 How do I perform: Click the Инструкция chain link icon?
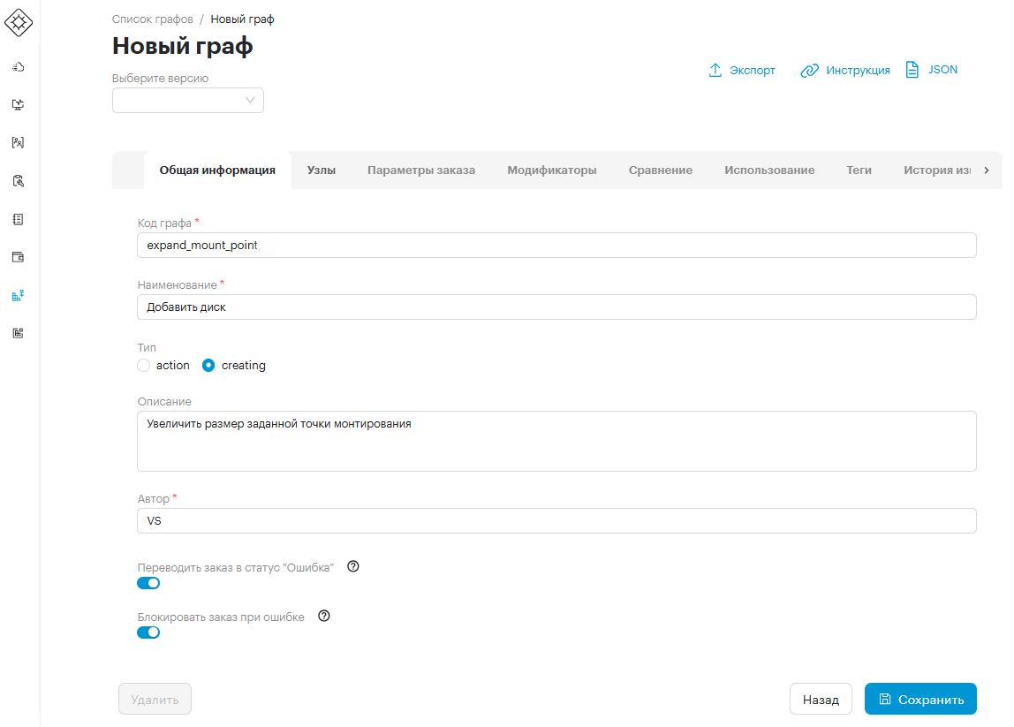click(x=810, y=71)
